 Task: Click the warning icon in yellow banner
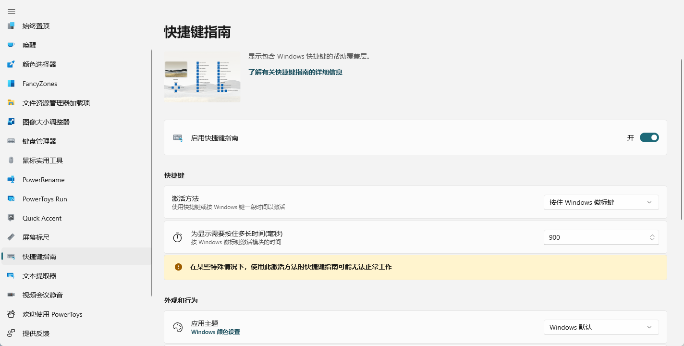[179, 267]
